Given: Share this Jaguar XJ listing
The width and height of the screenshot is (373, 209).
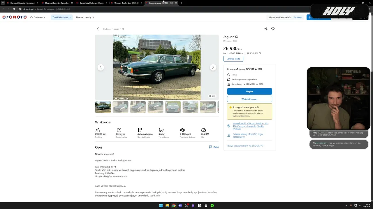Looking at the screenshot, I should tap(266, 29).
